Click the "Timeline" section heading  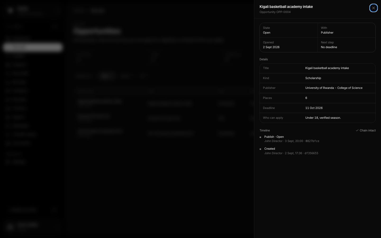click(265, 130)
